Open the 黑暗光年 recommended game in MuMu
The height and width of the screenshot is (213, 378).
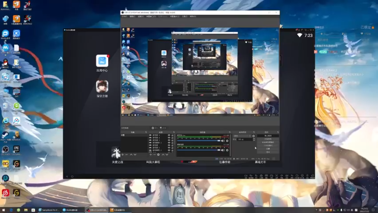click(x=260, y=162)
